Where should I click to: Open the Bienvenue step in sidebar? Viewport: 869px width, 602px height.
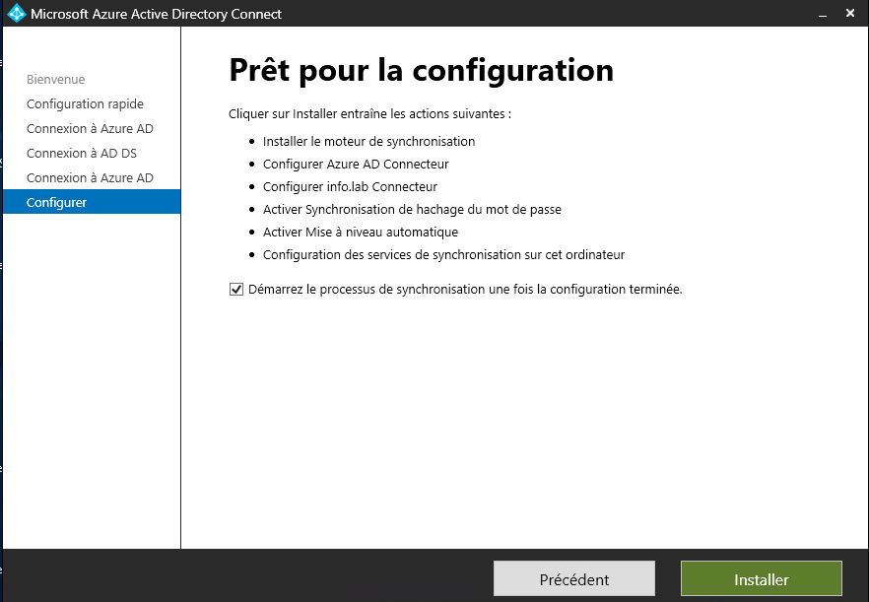point(55,79)
